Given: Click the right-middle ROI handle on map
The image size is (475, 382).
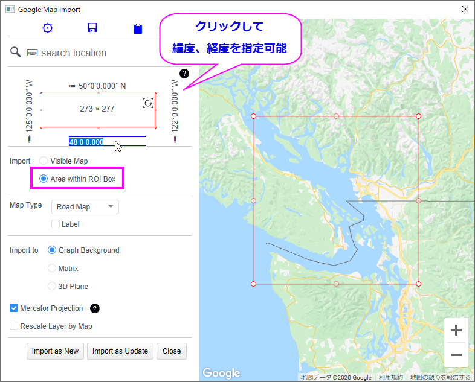Looking at the screenshot, I should tap(418, 200).
